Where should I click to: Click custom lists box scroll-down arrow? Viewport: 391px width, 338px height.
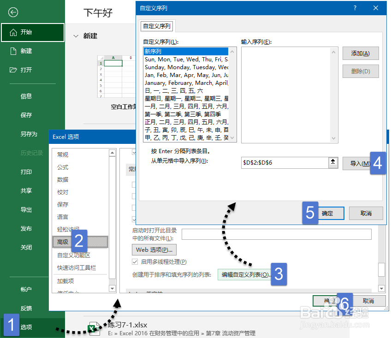pos(232,138)
